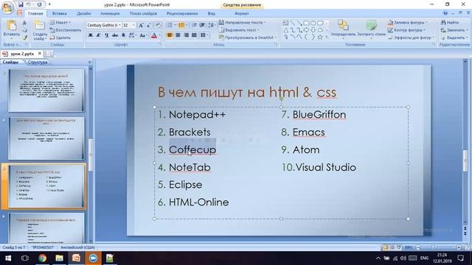472x265 pixels.
Task: Open Shape Outline (Контур фигуры) dropdown
Action: point(406,30)
